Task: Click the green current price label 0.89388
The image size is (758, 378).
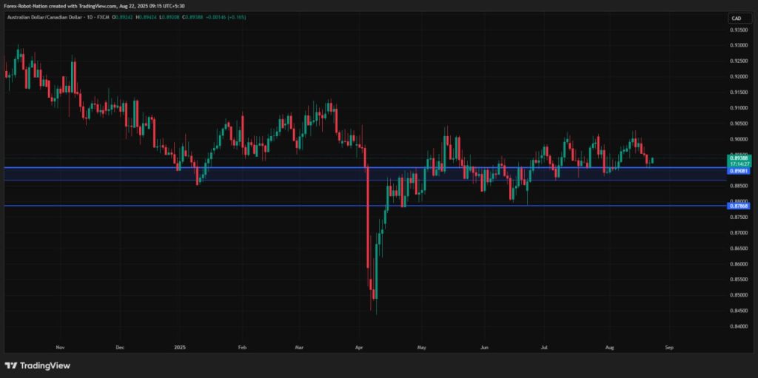Action: tap(739, 158)
